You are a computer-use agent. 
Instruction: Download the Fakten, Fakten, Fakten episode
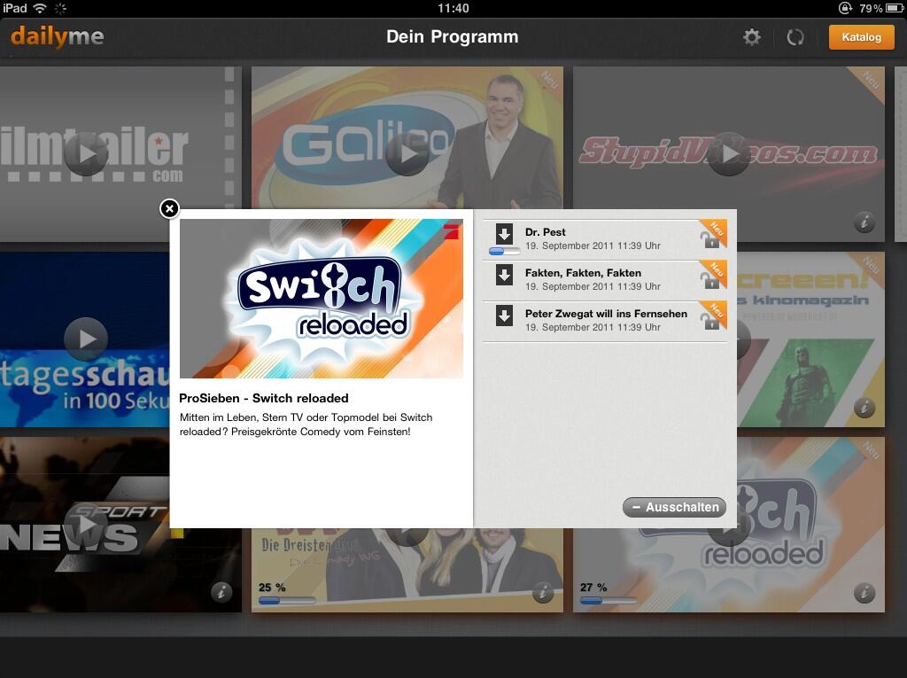504,275
